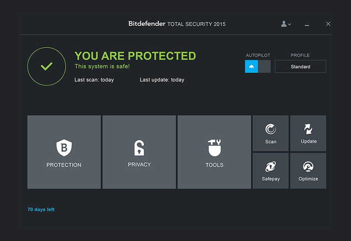Open the Optimize gauge icon
351x241 pixels.
tap(308, 167)
